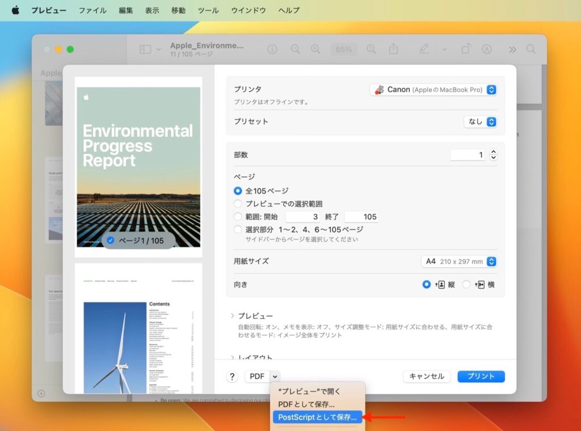
Task: Select the Contents page thumbnail in preview
Action: [x=138, y=334]
